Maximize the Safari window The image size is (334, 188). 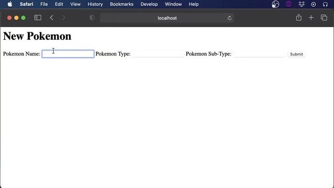tap(23, 18)
